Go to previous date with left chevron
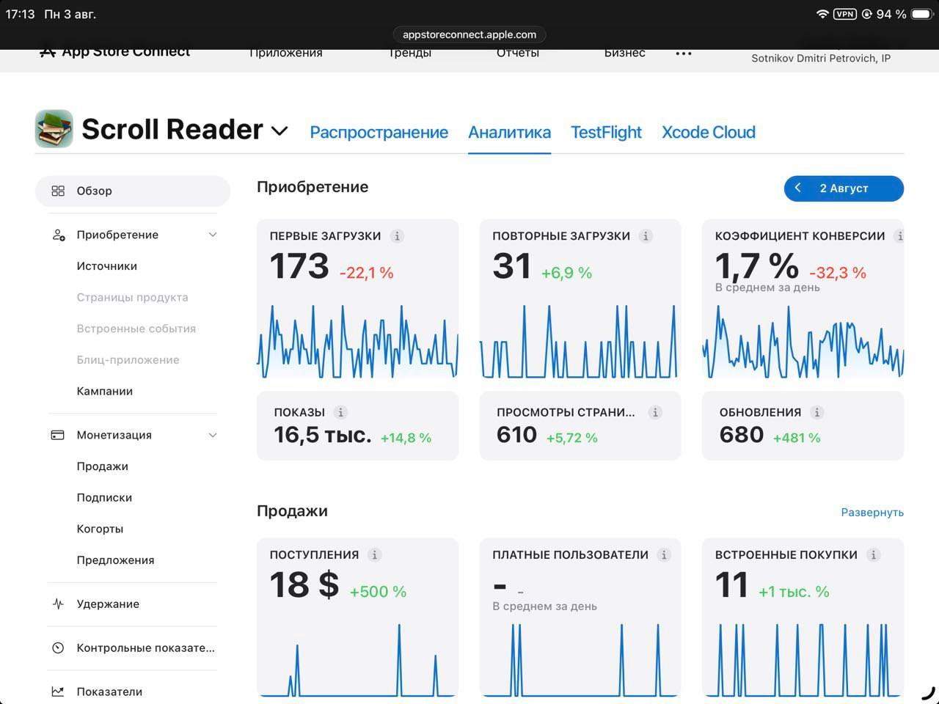The height and width of the screenshot is (704, 939). coord(798,188)
